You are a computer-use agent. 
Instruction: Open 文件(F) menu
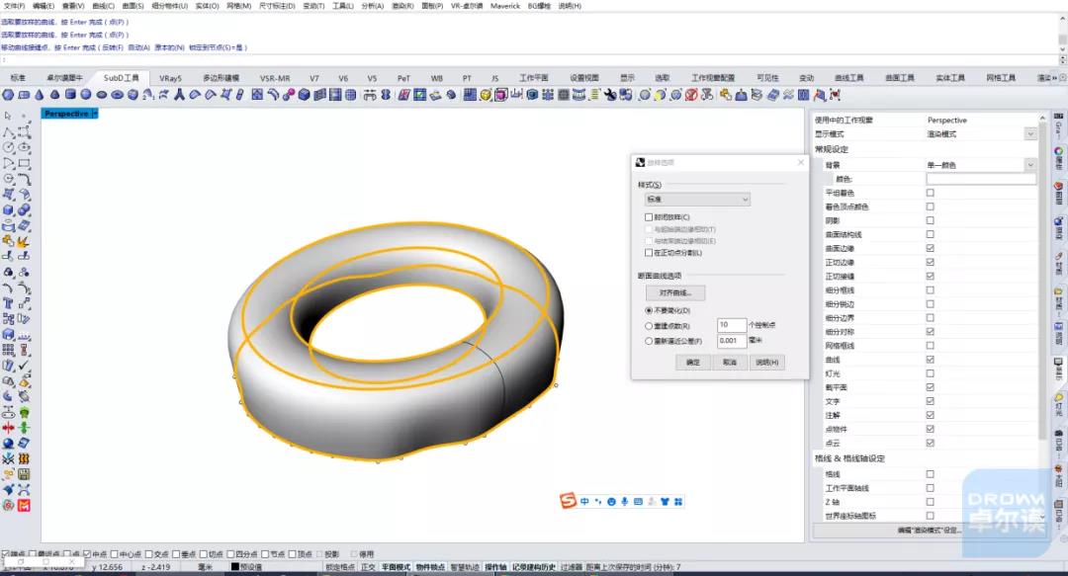coord(14,6)
